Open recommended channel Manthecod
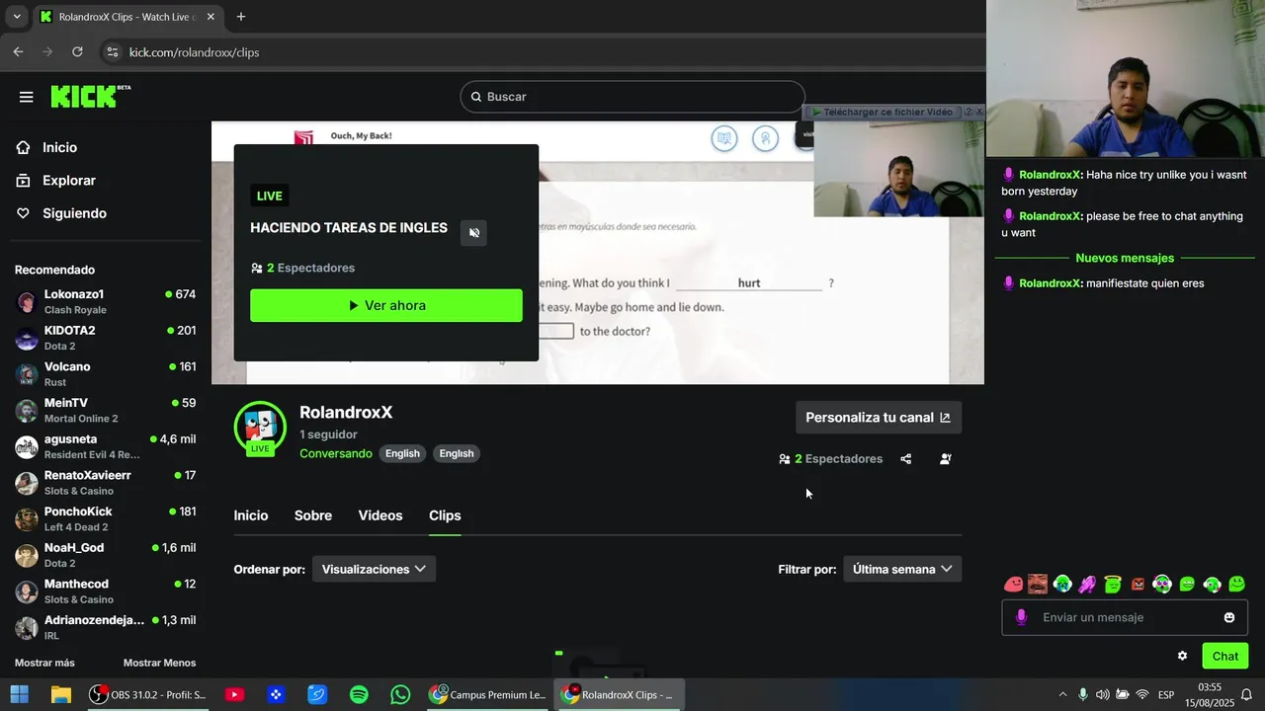 point(106,592)
